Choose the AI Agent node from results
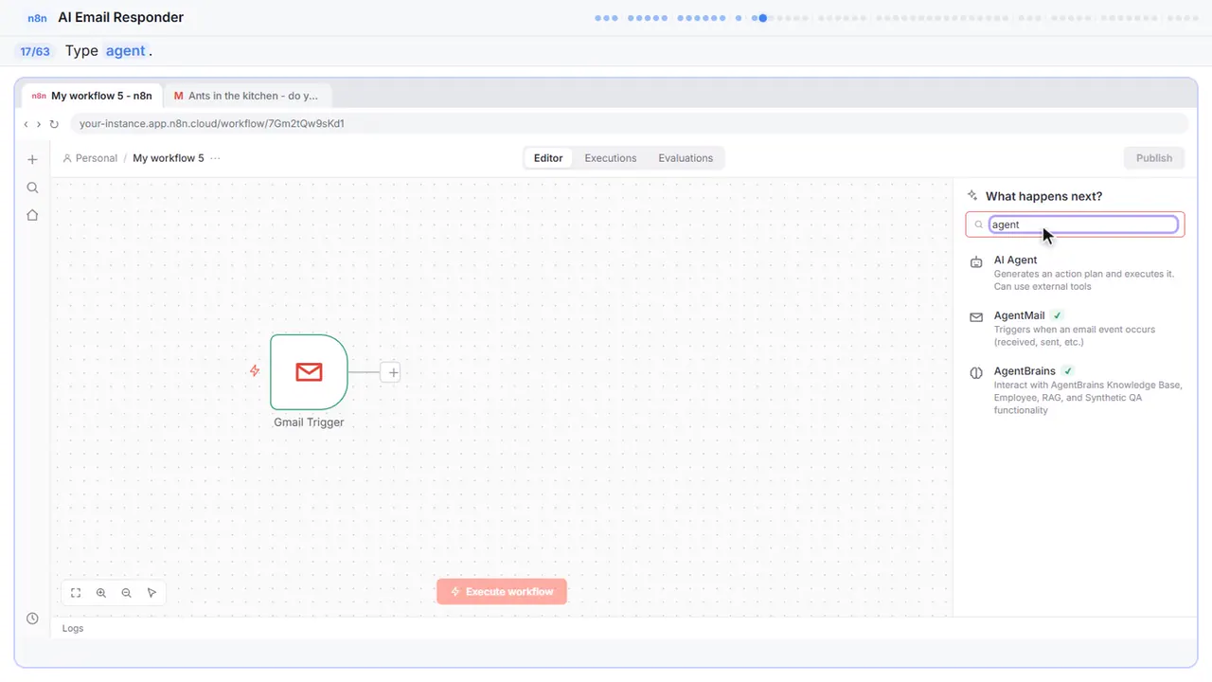 click(x=1076, y=273)
